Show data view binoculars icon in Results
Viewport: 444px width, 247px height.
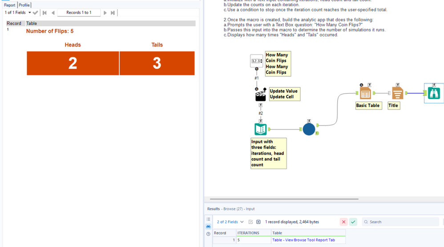208,227
